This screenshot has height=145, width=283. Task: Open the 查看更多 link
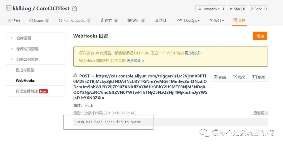(261, 113)
